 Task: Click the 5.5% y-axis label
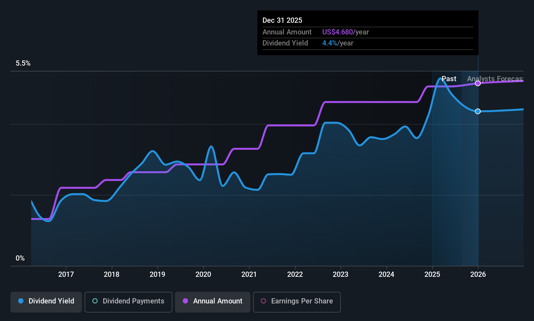(x=23, y=63)
